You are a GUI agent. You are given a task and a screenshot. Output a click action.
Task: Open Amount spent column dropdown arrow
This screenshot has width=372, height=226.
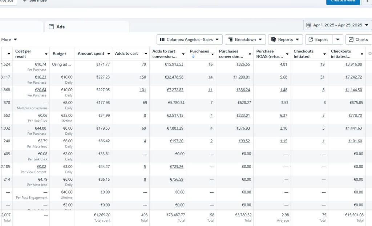[x=109, y=54]
